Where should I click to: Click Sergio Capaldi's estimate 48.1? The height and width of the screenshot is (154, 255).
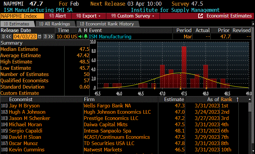click(179, 131)
